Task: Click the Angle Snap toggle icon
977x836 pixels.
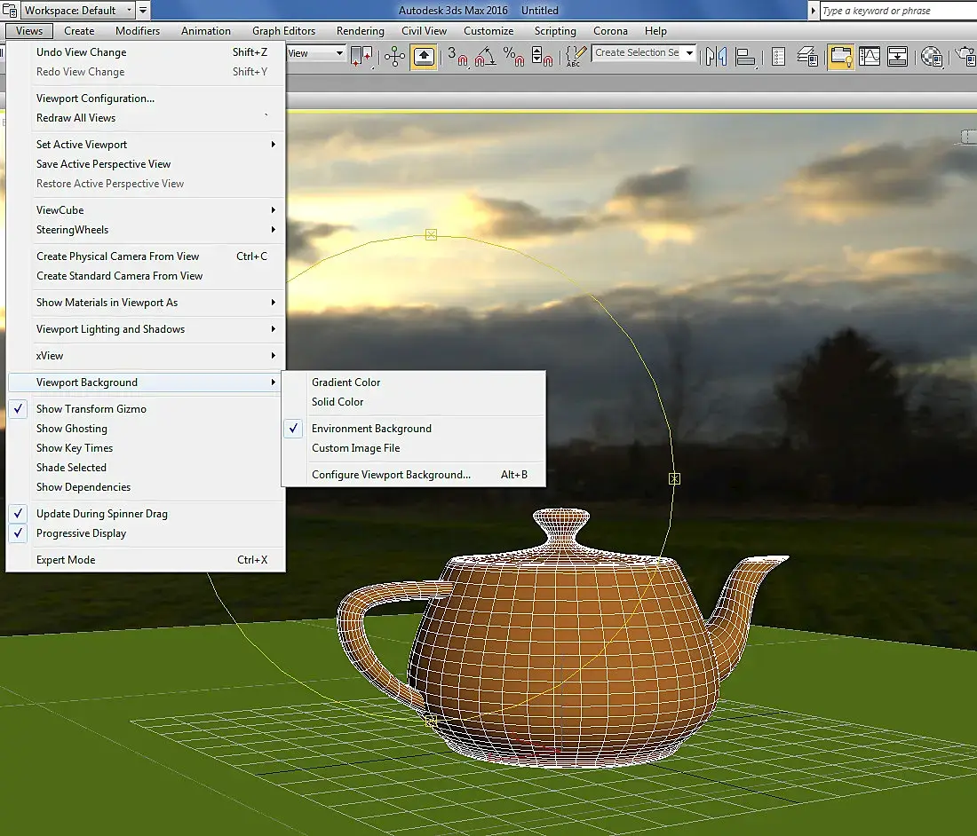Action: click(x=485, y=56)
